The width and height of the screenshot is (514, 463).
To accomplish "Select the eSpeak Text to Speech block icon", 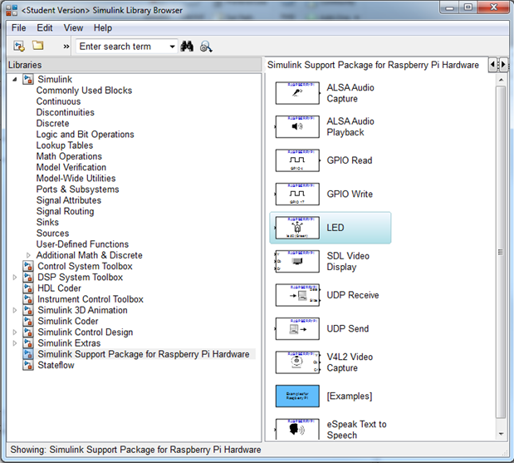I will 297,429.
